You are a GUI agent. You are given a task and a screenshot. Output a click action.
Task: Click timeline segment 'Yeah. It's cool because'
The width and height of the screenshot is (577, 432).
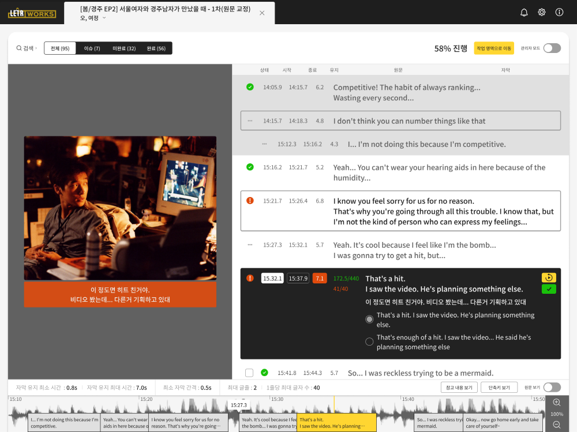(x=268, y=423)
